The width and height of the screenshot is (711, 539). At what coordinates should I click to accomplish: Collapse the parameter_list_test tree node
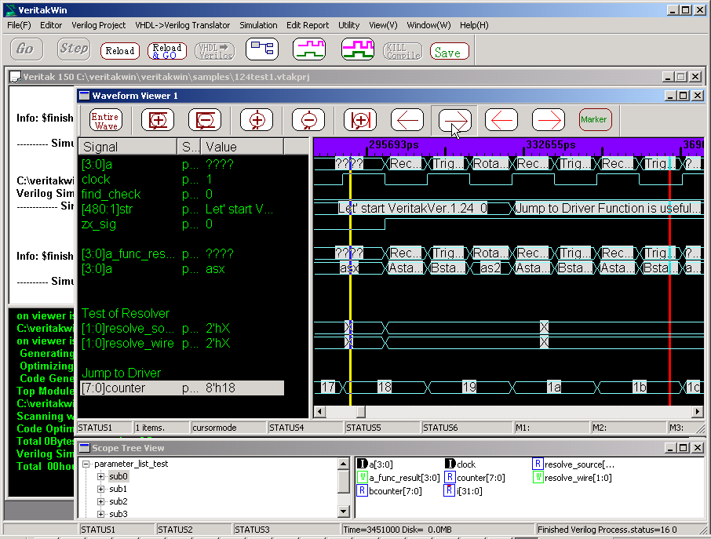click(86, 464)
